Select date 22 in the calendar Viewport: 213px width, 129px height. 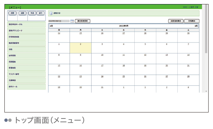59,76
